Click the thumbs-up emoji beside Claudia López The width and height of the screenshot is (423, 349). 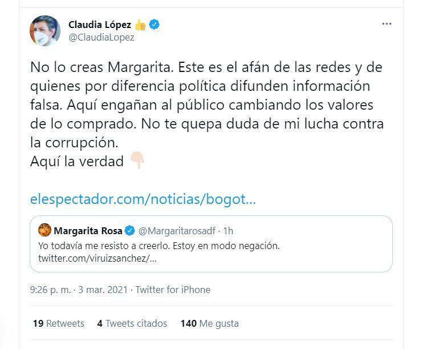pyautogui.click(x=141, y=25)
